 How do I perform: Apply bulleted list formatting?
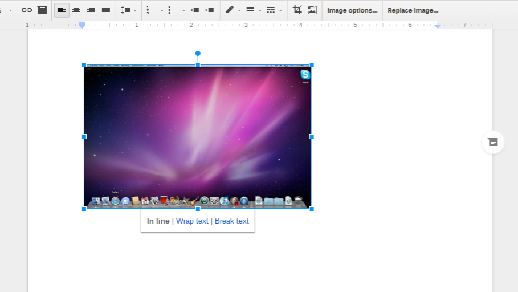click(173, 10)
